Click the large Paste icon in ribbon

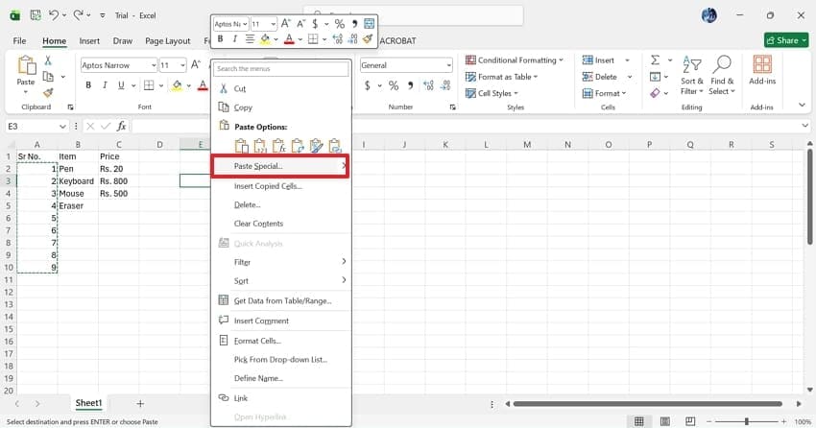tap(26, 66)
